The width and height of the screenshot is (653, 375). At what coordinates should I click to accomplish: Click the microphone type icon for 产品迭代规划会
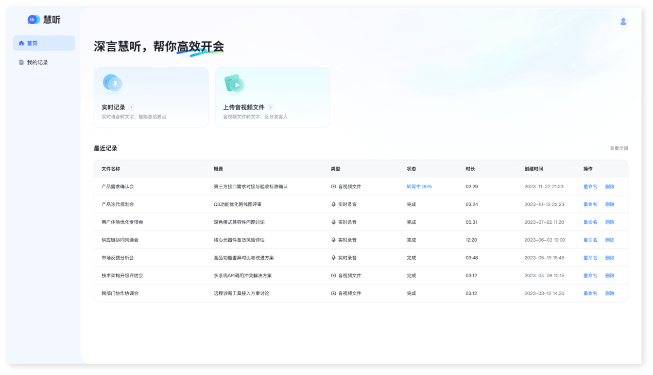click(333, 204)
